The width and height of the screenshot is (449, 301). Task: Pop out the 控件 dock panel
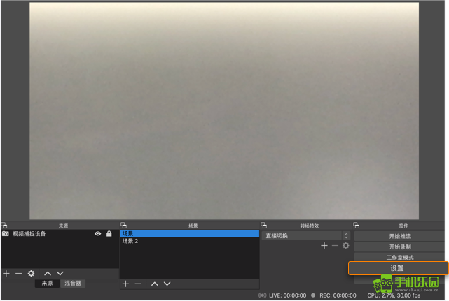(356, 226)
